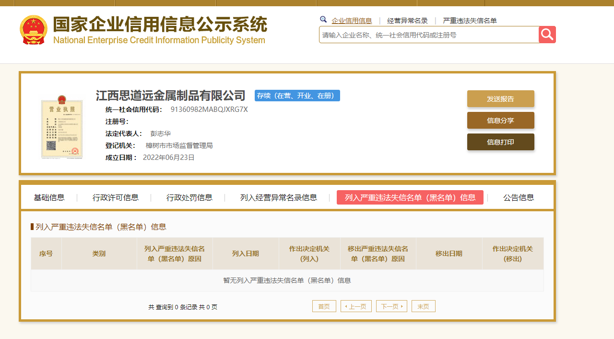Screen dimensions: 614x339
Task: Click the 作出决定机关(移出) column header
Action: pos(513,254)
